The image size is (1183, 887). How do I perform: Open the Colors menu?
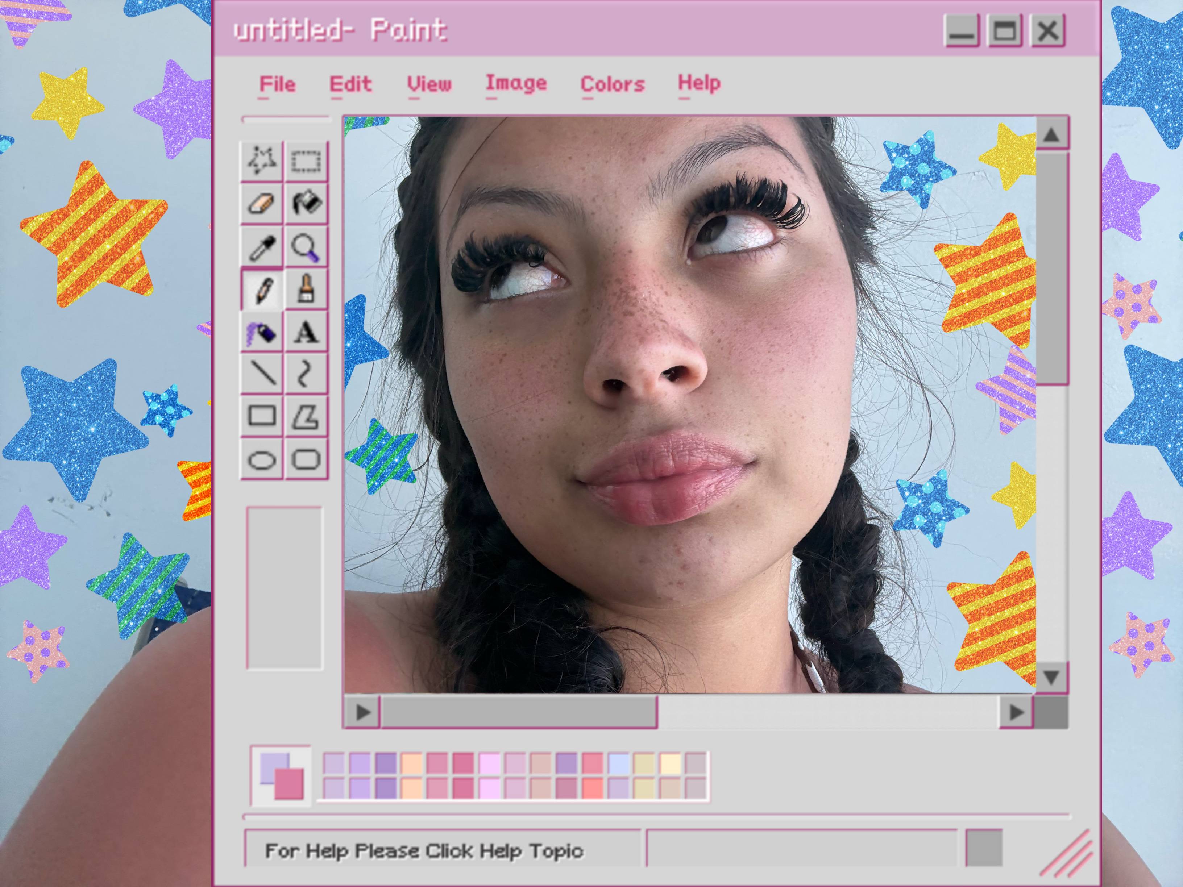(x=613, y=84)
